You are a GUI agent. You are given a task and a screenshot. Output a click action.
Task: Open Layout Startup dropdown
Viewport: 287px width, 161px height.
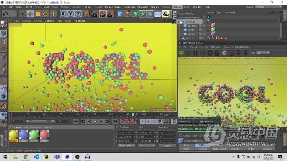coord(268,7)
